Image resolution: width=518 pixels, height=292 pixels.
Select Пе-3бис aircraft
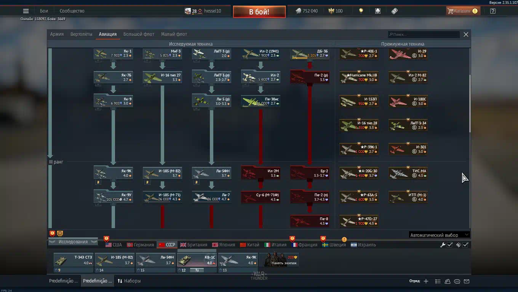point(261,102)
